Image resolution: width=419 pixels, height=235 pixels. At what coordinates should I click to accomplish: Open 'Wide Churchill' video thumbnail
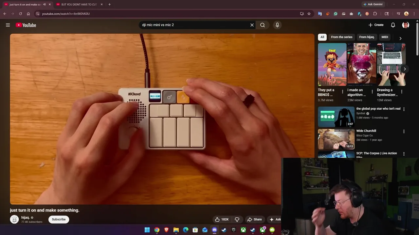pyautogui.click(x=336, y=139)
